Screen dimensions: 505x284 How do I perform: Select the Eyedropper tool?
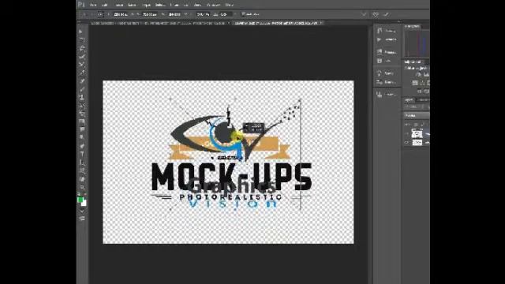pyautogui.click(x=82, y=73)
